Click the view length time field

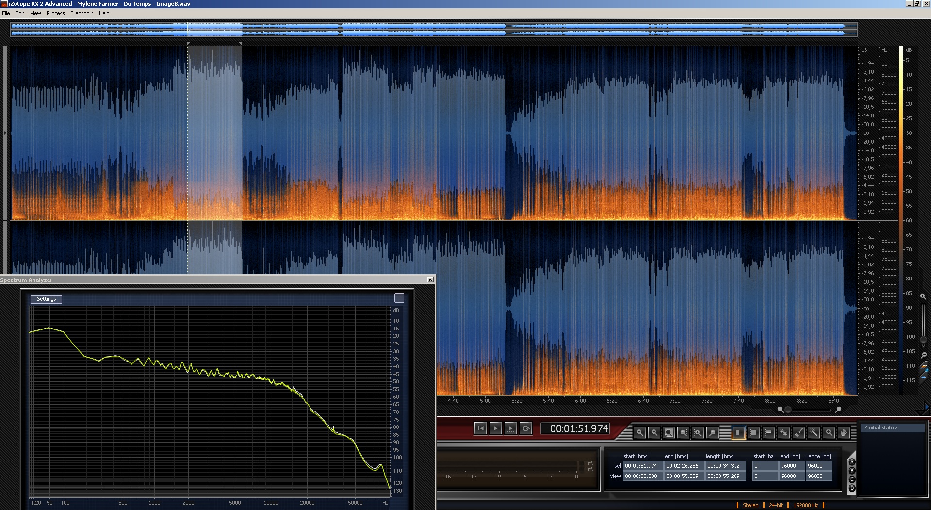pos(725,476)
